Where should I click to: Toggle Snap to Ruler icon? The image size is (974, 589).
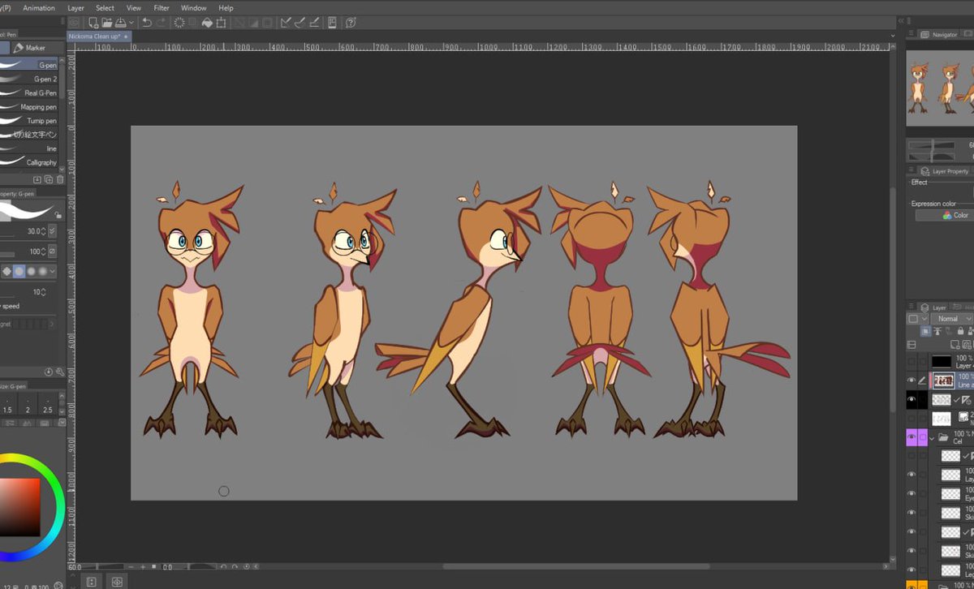pos(286,23)
